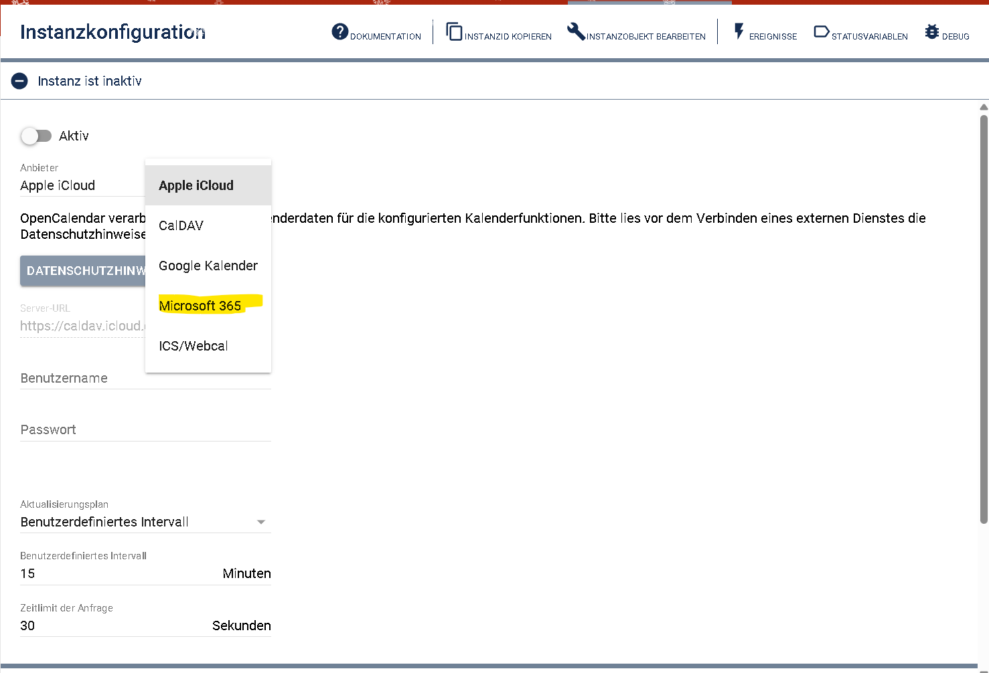
Task: Expand the Aktualisierungsplan dropdown arrow
Action: point(261,522)
